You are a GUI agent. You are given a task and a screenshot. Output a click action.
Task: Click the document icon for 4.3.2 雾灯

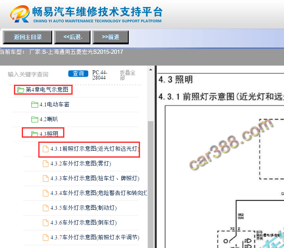[46, 164]
